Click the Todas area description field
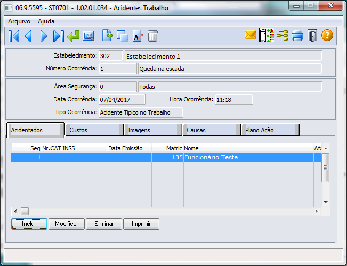The image size is (347, 266). [x=230, y=87]
